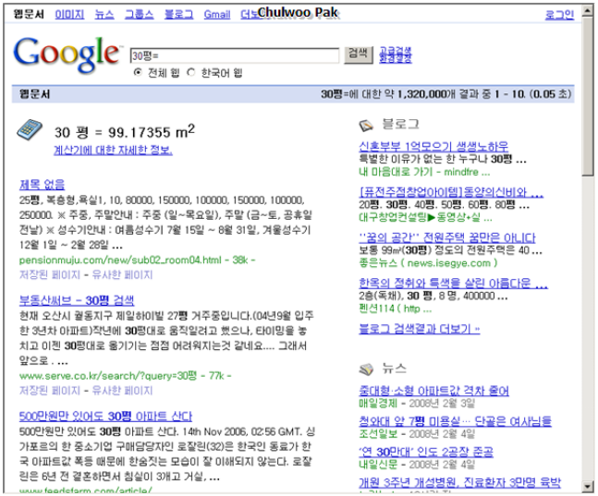Open the 부동산써브 - 30평 검색 result

(x=77, y=300)
